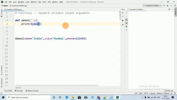The height and width of the screenshot is (100, 177).
Task: Start debugging with the green bug icon
Action: tap(168, 6)
